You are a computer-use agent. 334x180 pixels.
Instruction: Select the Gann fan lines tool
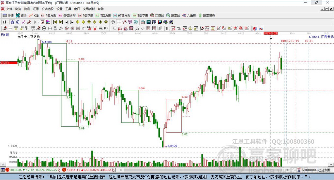120,29
